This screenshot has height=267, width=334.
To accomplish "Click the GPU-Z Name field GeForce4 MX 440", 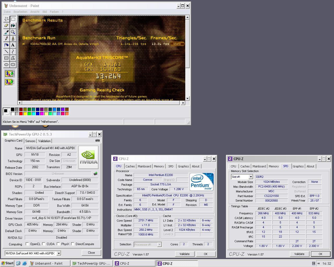I will 51,148.
